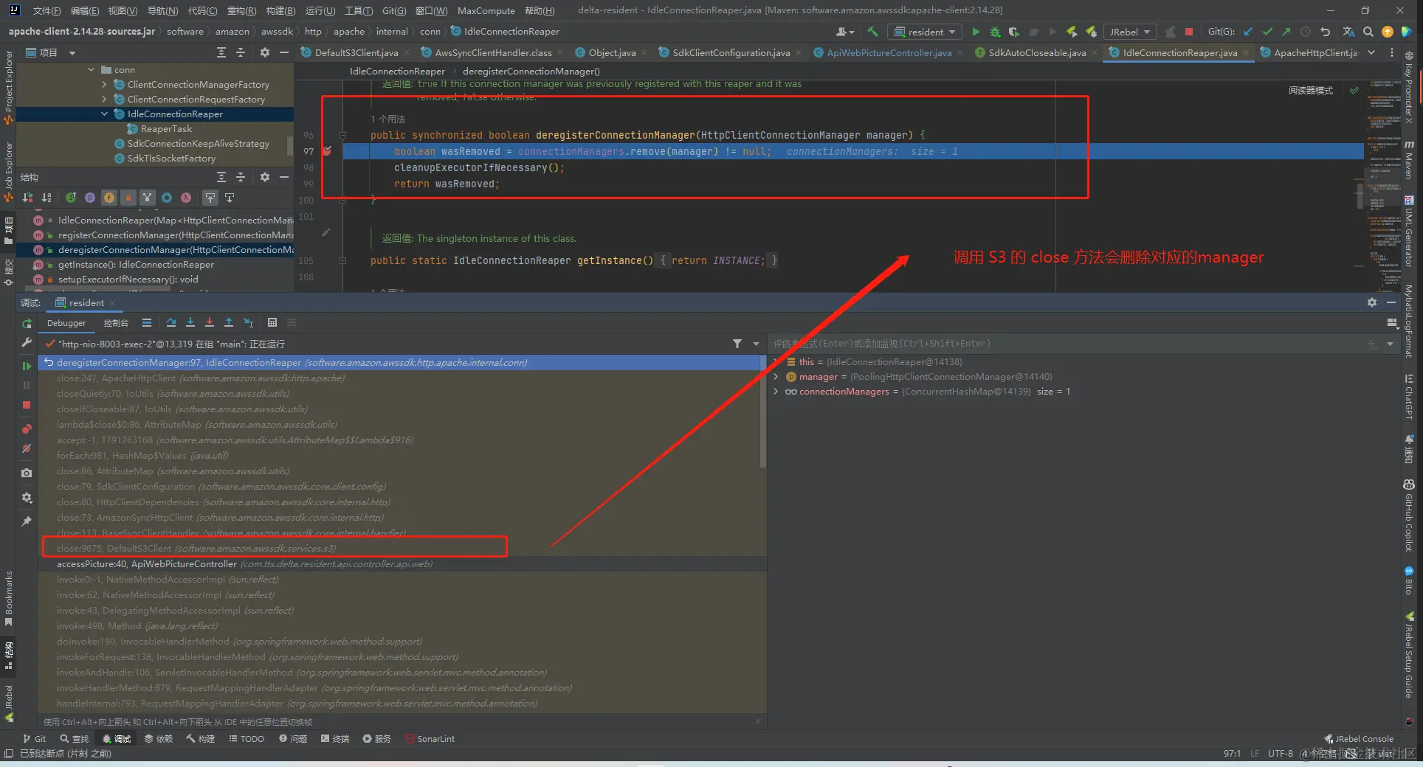The height and width of the screenshot is (767, 1423).
Task: Start debugging with the bug icon
Action: [x=995, y=32]
